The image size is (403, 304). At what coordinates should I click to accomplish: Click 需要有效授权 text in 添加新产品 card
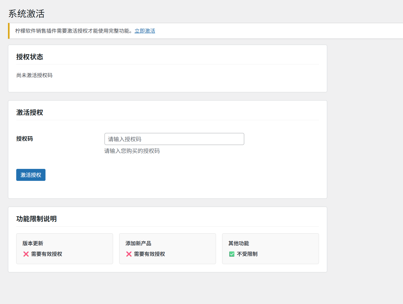149,254
